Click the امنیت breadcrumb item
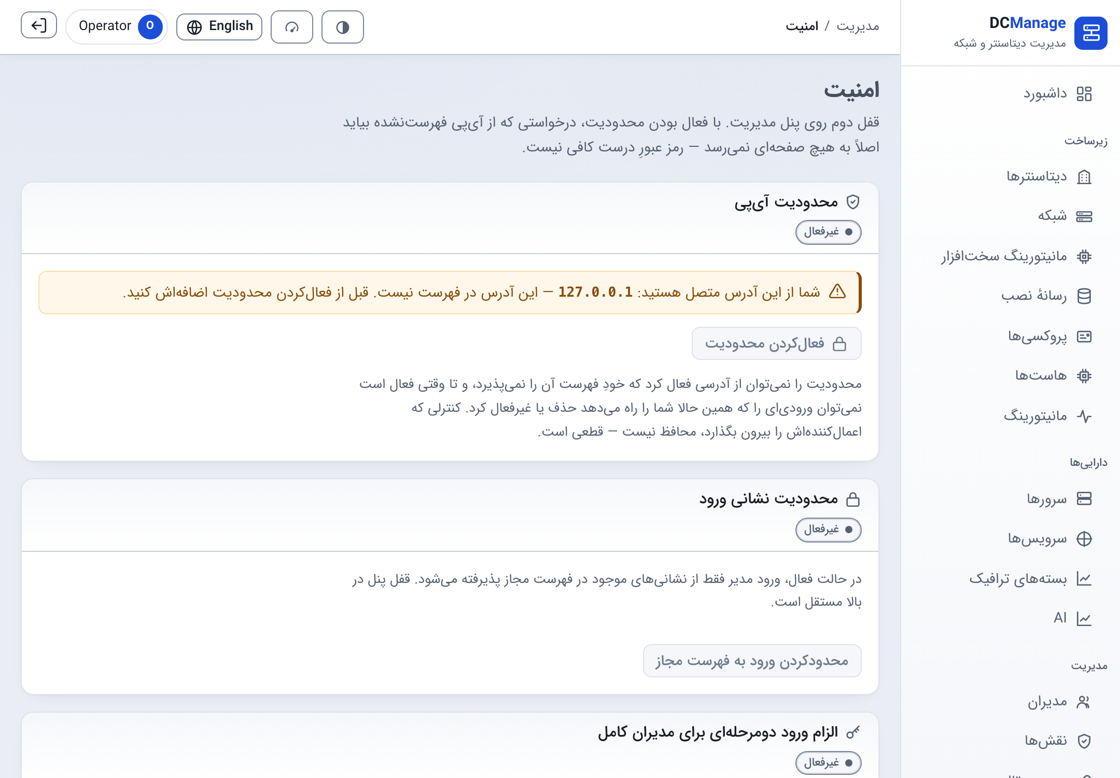Viewport: 1120px width, 778px height. click(802, 26)
